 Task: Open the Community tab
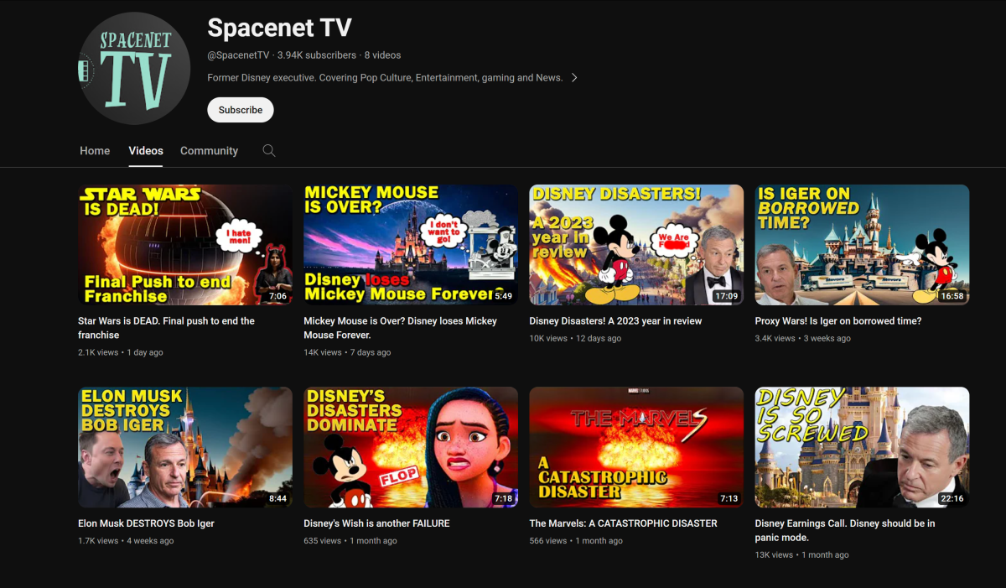pyautogui.click(x=209, y=151)
